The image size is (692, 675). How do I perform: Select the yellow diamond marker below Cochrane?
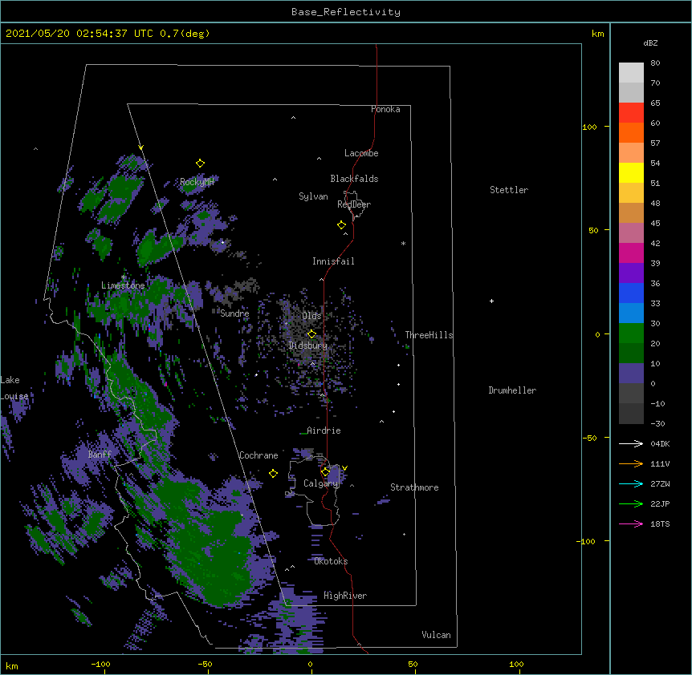(x=273, y=474)
